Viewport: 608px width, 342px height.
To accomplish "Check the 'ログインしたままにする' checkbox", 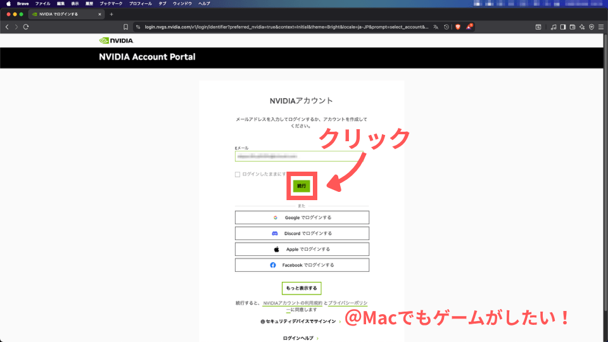I will click(x=237, y=174).
